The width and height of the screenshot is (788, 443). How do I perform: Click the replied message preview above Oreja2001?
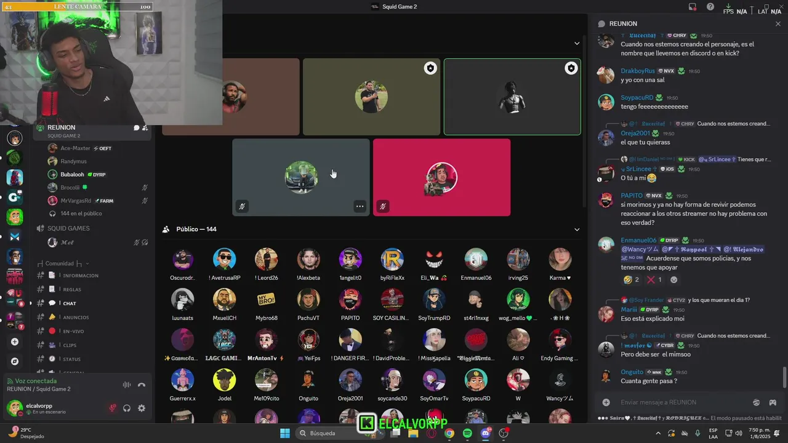(733, 124)
